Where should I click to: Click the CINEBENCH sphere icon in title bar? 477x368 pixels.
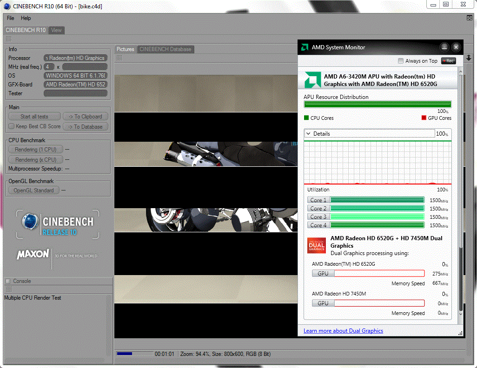[x=7, y=6]
